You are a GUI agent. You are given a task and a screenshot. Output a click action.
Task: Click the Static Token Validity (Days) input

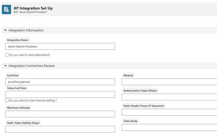[x=60, y=129]
